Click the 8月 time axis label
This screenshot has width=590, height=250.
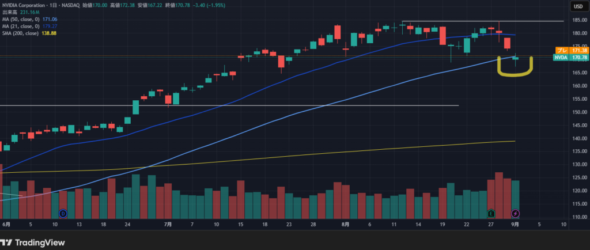tap(346, 225)
